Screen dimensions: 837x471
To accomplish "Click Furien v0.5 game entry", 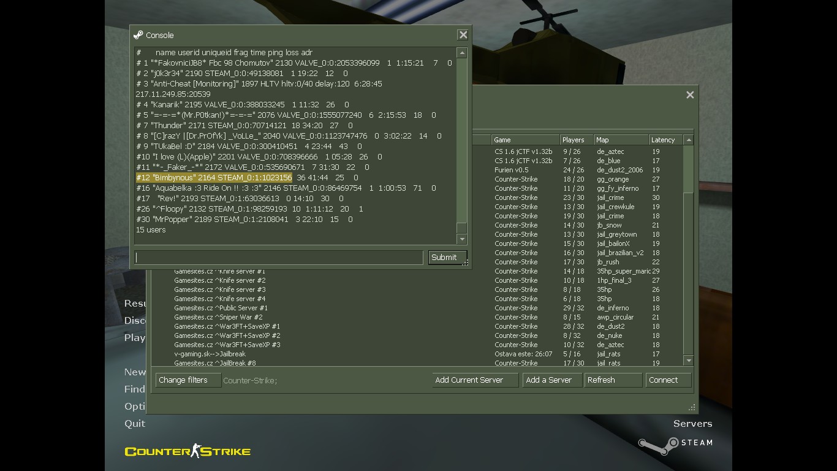I will click(512, 170).
